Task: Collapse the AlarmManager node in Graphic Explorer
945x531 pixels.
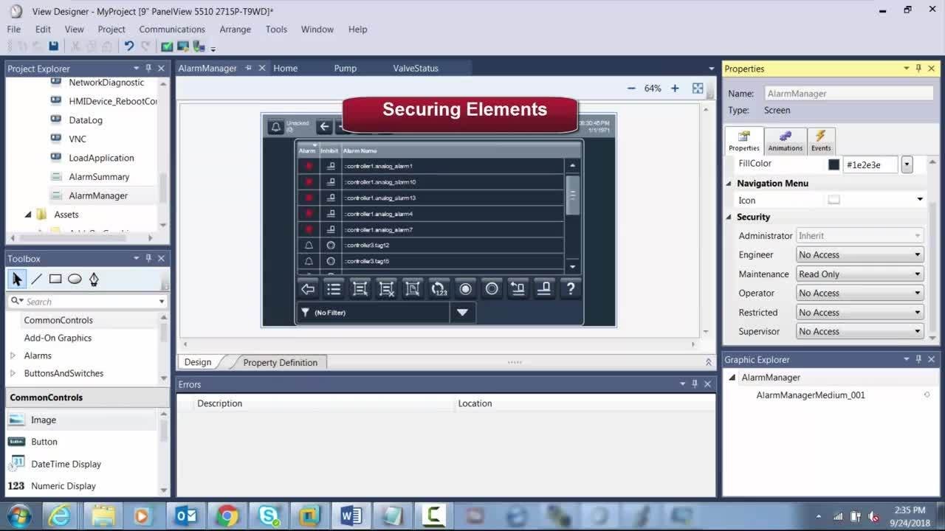Action: (732, 378)
